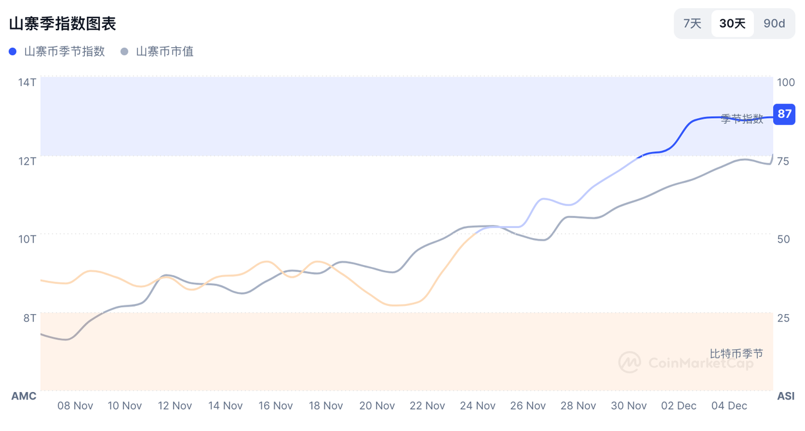Viewport: 805px width, 431px height.
Task: Click the ASI right axis label
Action: (786, 396)
